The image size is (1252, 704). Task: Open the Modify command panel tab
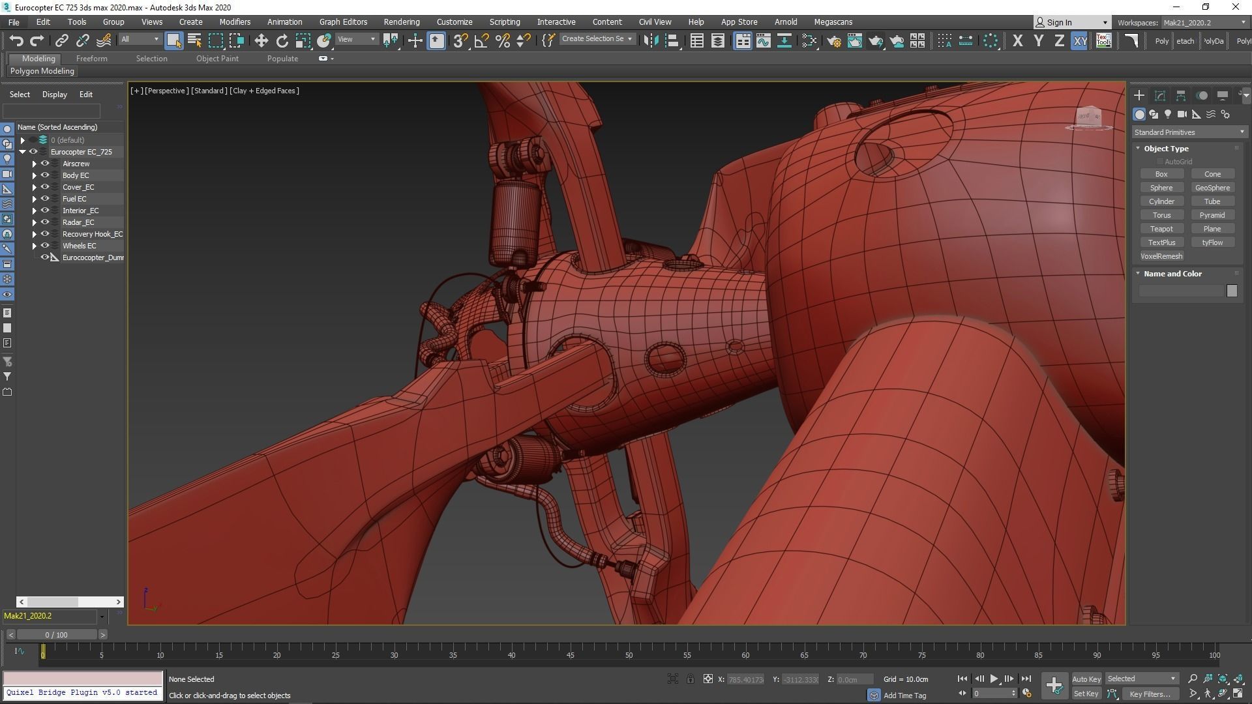tap(1159, 96)
